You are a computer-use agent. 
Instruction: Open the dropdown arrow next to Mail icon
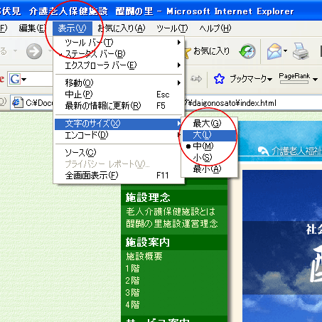pos(285,50)
